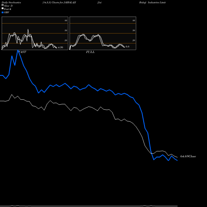Click the fast stochastic chart thumbnail

[x=35, y=33]
